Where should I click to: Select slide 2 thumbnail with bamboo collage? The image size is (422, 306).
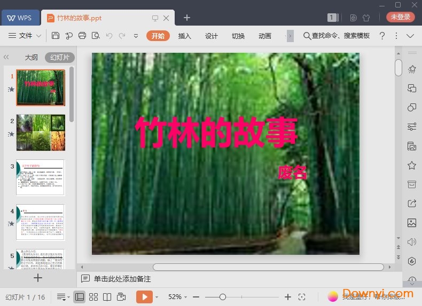click(41, 132)
